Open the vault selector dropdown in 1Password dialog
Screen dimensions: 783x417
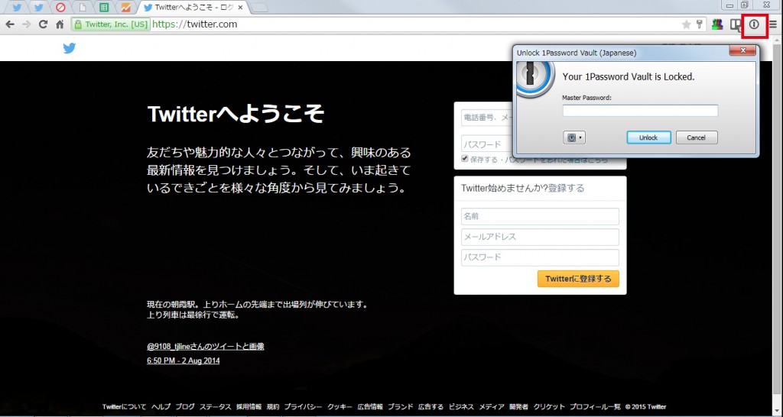(x=573, y=137)
